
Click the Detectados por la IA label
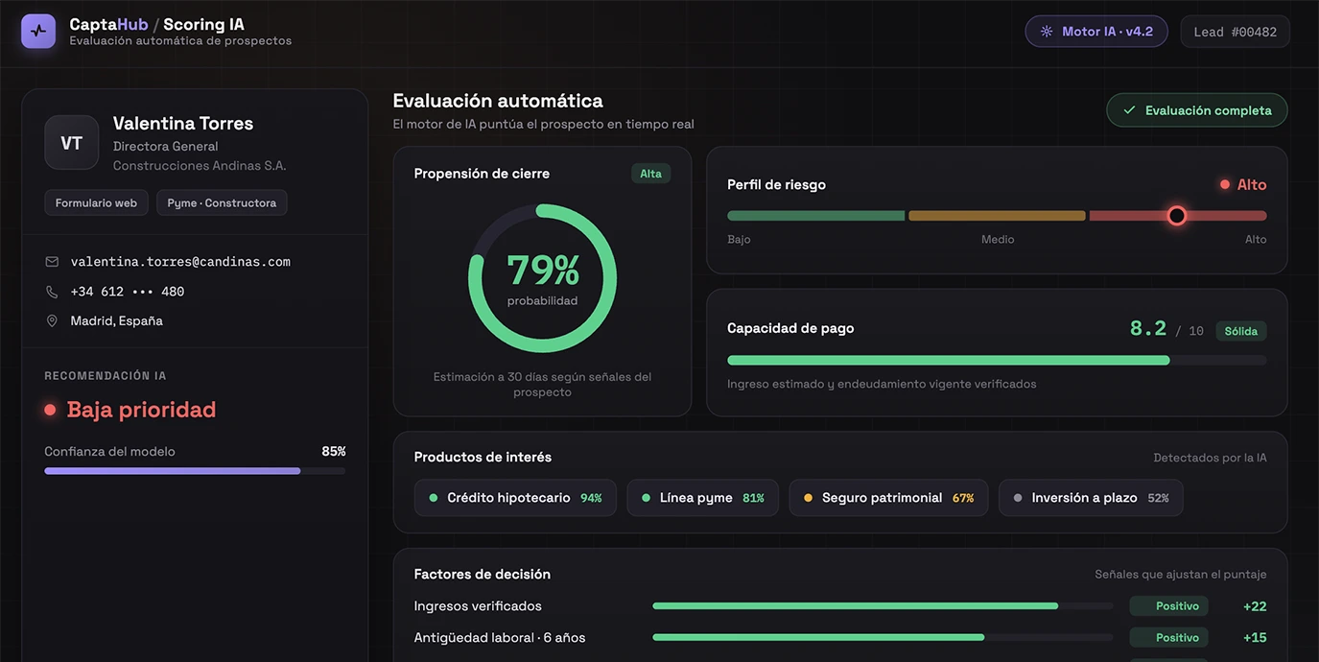coord(1210,458)
